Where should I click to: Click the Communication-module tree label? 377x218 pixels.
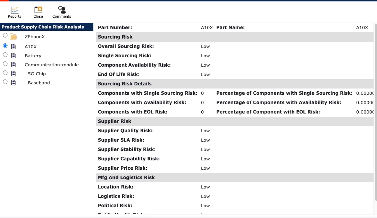pos(52,65)
